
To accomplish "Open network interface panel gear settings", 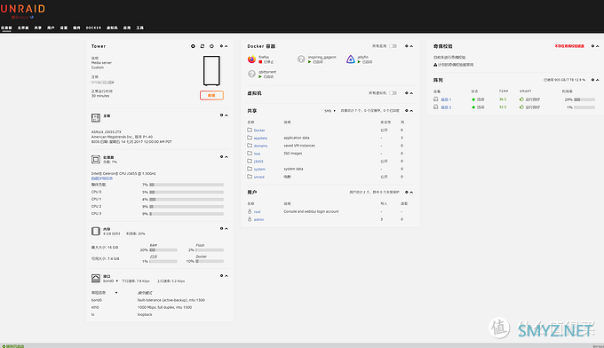I will [x=221, y=275].
